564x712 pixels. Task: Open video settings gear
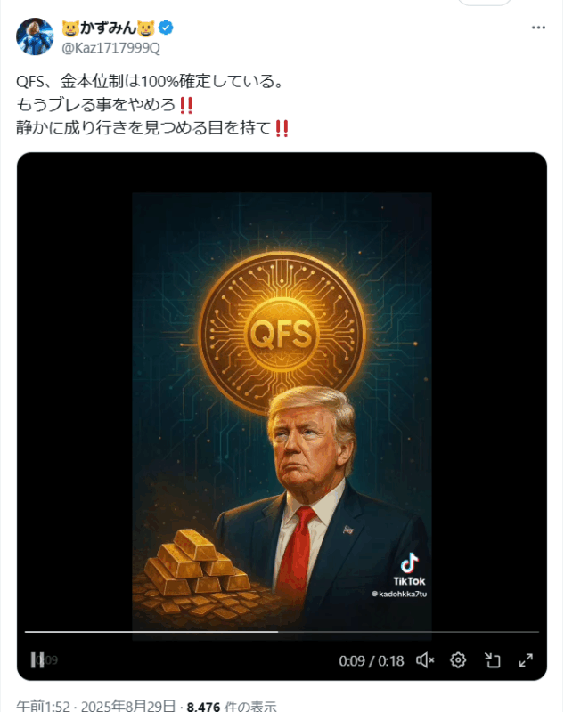(x=458, y=660)
